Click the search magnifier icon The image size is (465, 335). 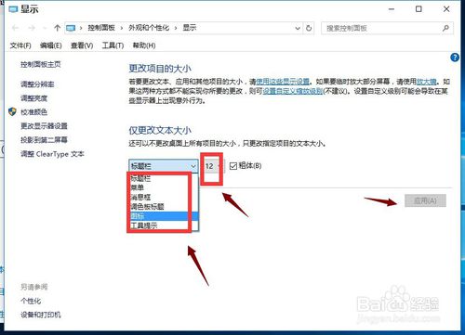pos(445,28)
